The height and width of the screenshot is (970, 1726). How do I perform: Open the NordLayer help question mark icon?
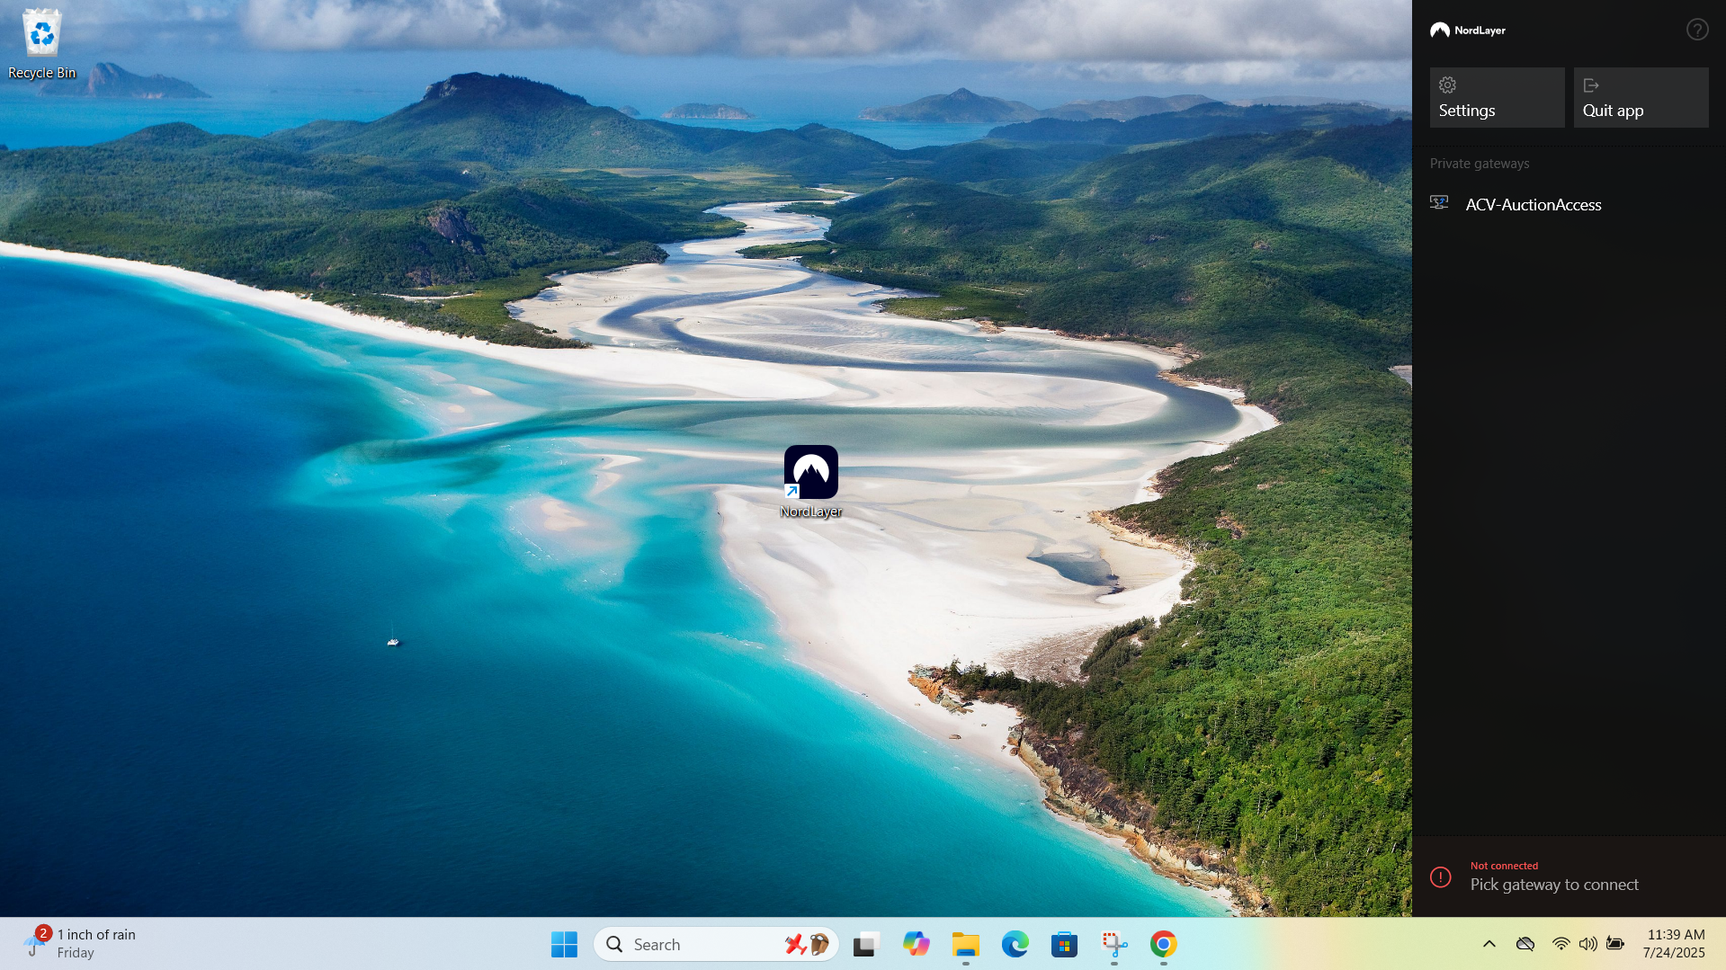coord(1696,30)
